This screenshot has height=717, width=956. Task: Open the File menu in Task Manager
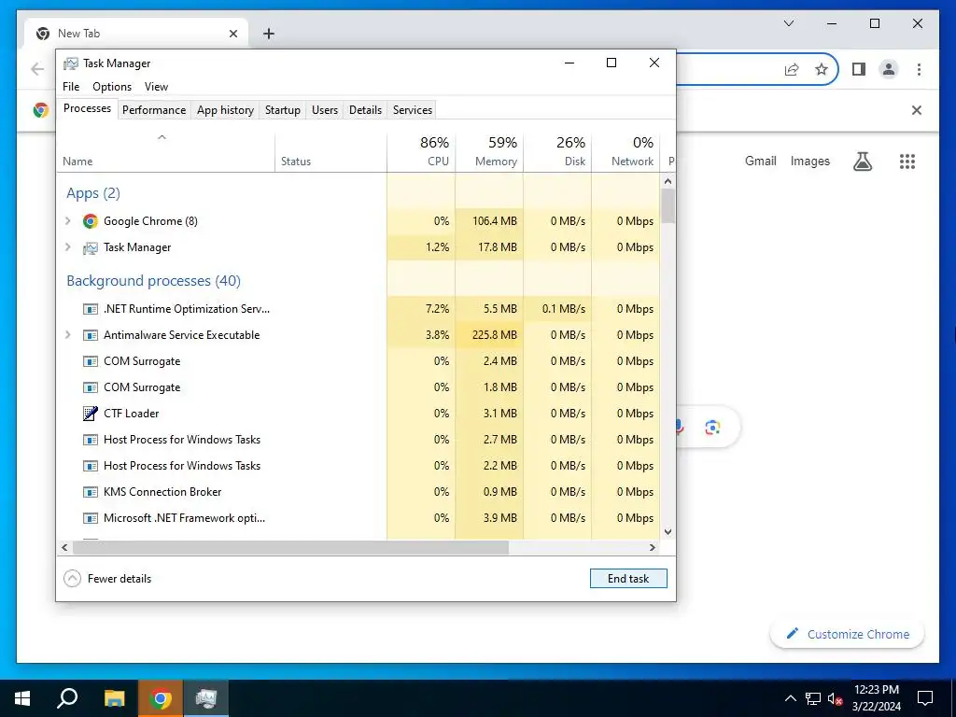coord(71,87)
